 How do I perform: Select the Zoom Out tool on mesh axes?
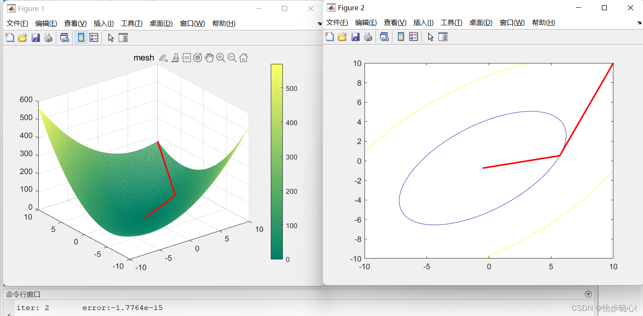coord(232,57)
